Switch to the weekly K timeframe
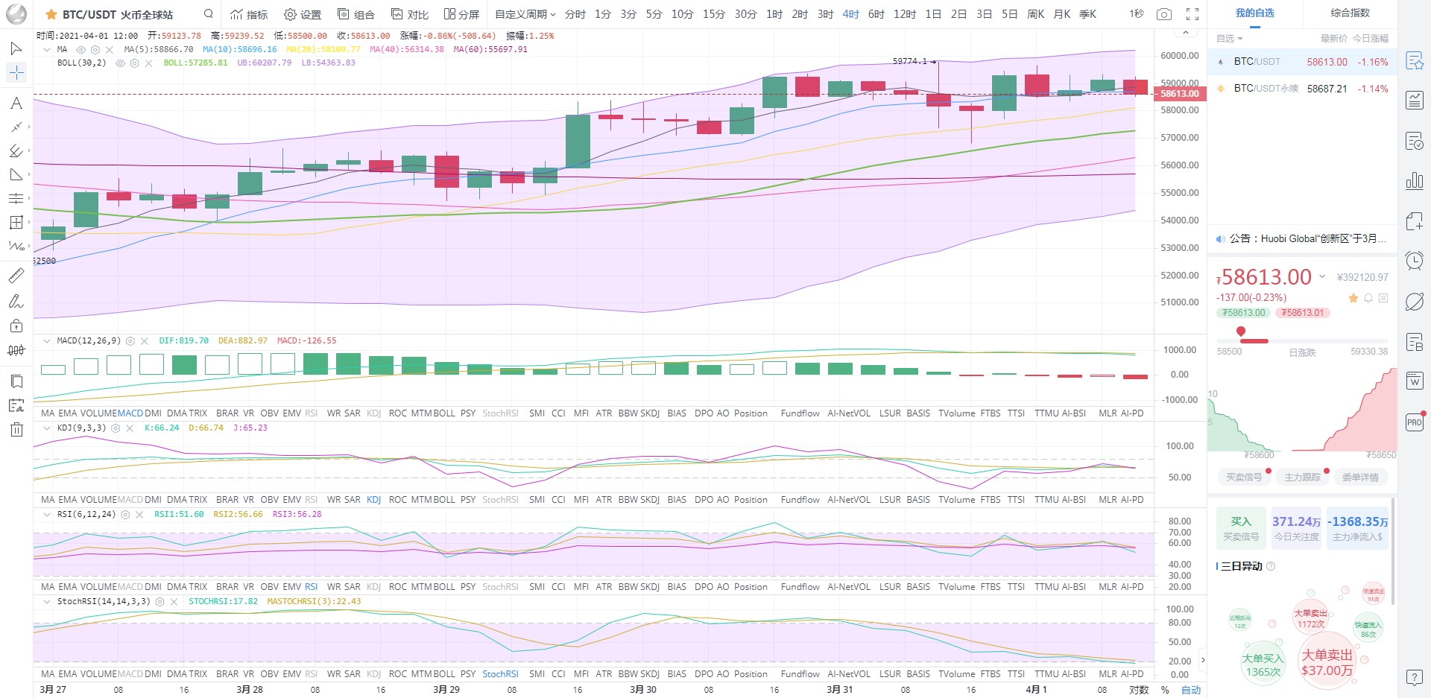Image resolution: width=1431 pixels, height=698 pixels. point(1036,14)
